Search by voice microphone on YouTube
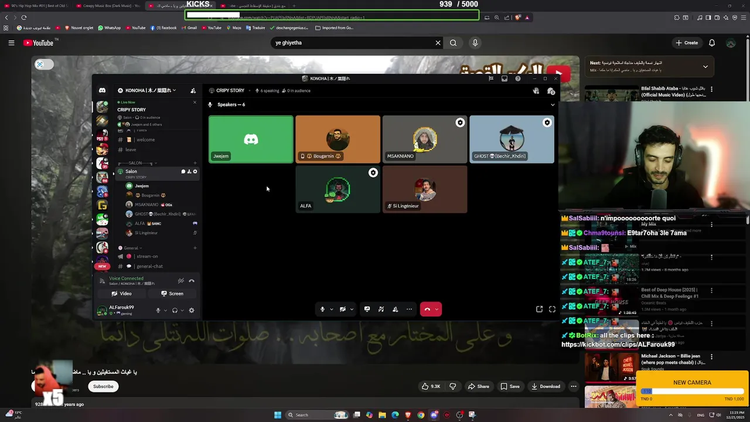The image size is (750, 422). [475, 43]
